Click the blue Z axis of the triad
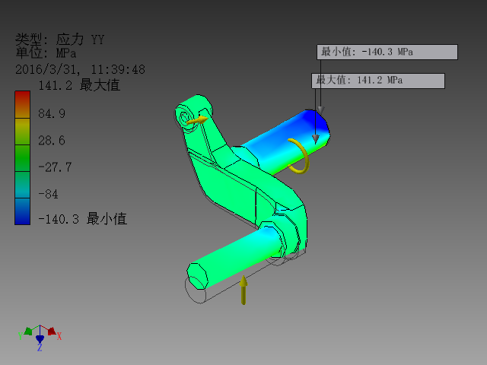Viewport: 487px width, 365px height. pyautogui.click(x=40, y=341)
